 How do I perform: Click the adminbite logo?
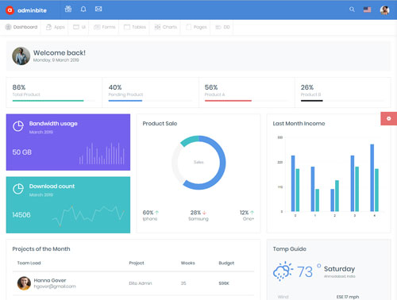click(x=26, y=10)
